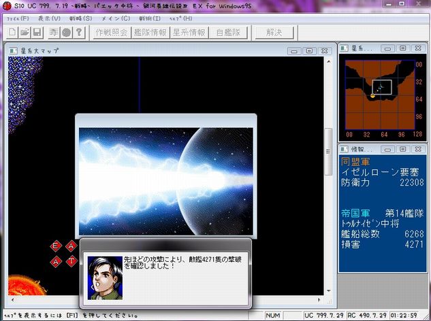The width and height of the screenshot is (431, 321).
Task: Click the lower red A marker beside T
Action: pos(56,261)
